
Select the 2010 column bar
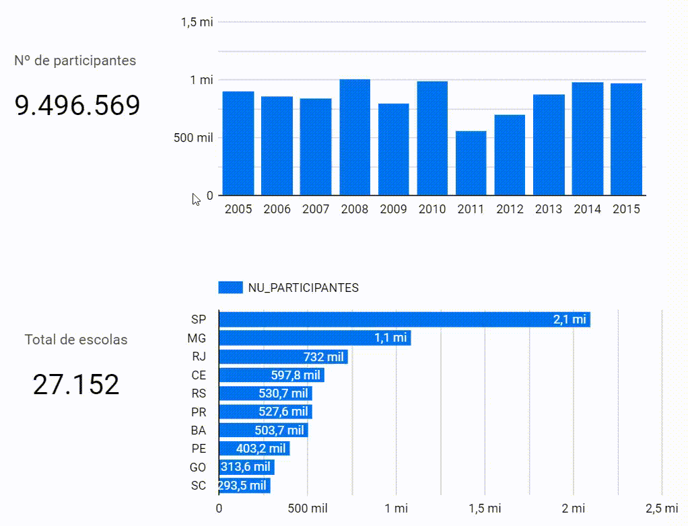(432, 138)
